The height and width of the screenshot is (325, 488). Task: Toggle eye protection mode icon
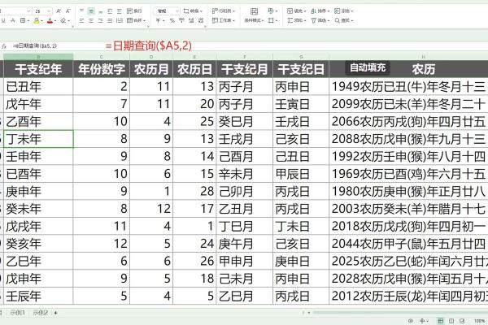411,321
